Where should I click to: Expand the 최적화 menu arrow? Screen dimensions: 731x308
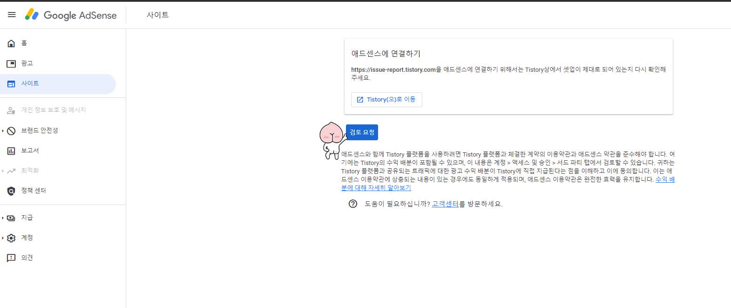(3, 171)
